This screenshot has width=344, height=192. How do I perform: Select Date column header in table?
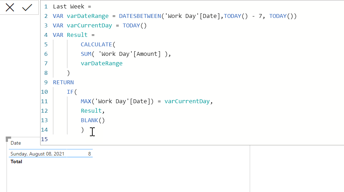tap(16, 143)
